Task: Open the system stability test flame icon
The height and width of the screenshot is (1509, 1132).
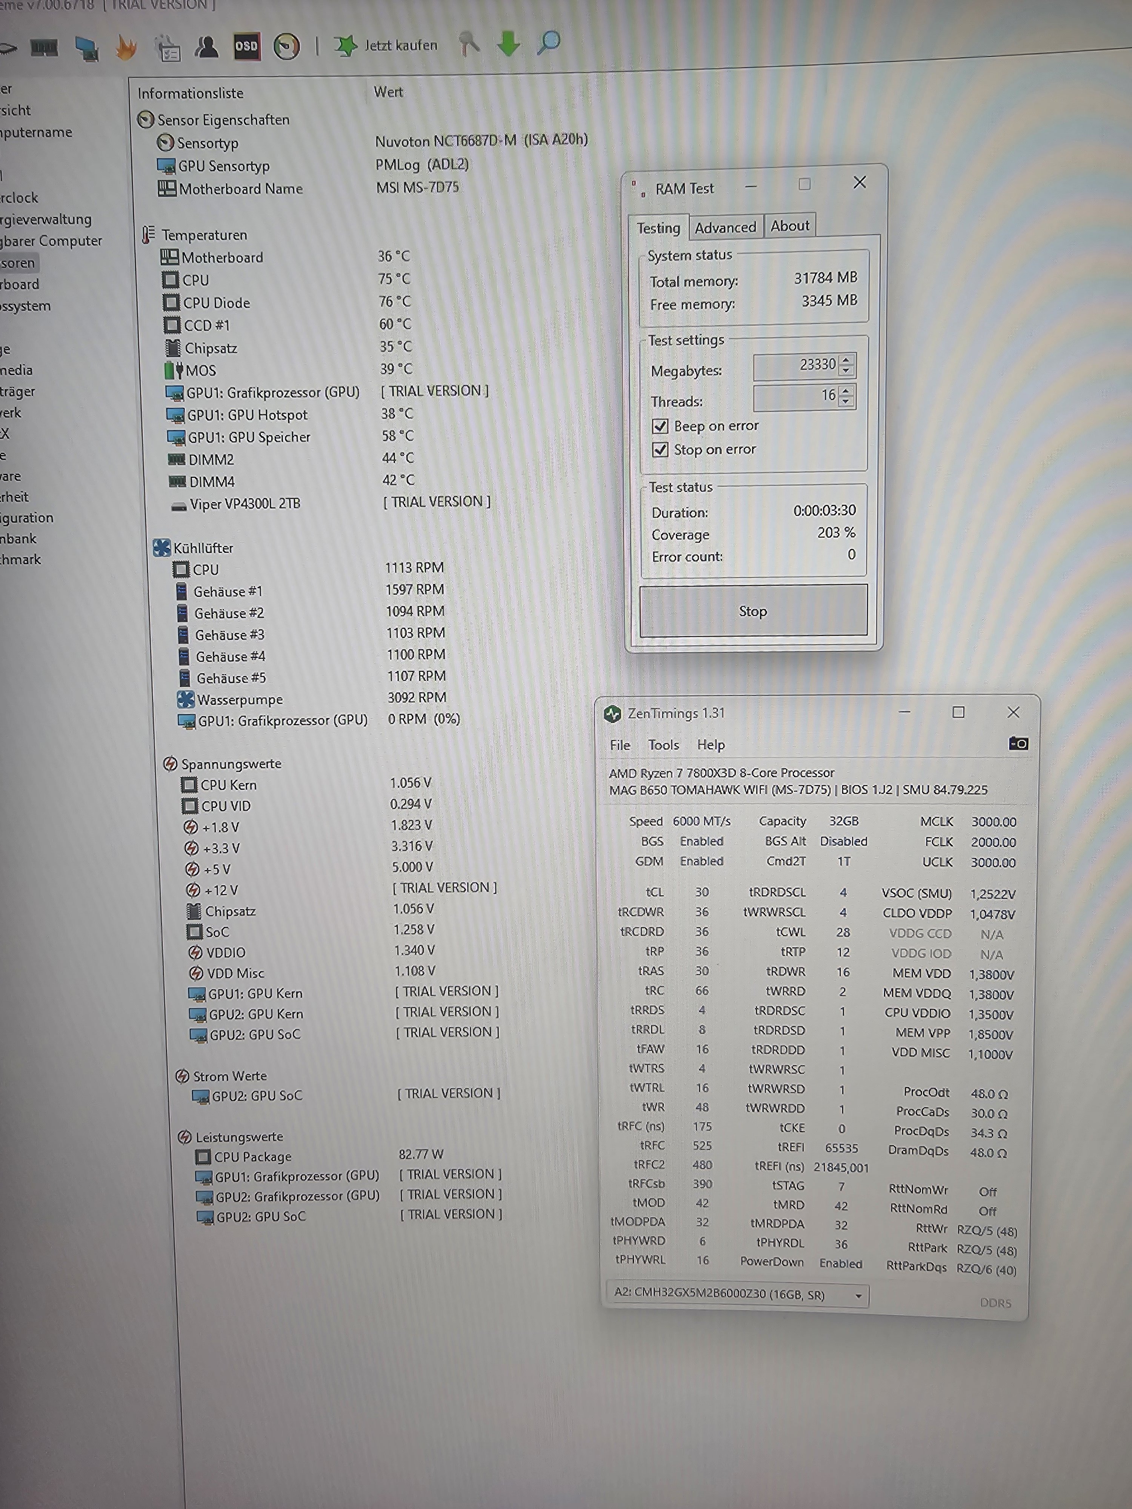Action: (x=126, y=48)
